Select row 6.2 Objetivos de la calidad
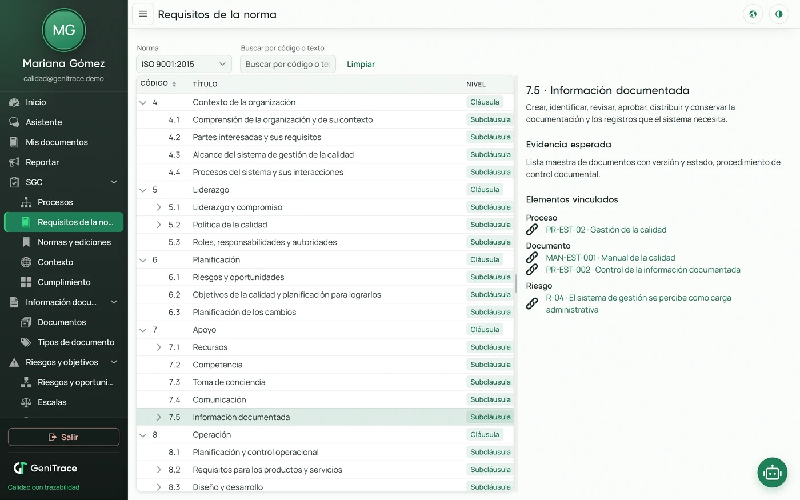The image size is (800, 500). (325, 295)
